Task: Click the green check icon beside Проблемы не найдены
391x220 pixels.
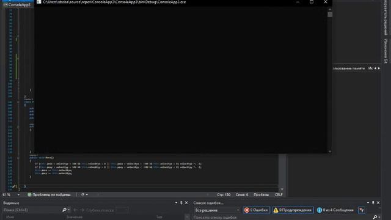Action: (29, 194)
